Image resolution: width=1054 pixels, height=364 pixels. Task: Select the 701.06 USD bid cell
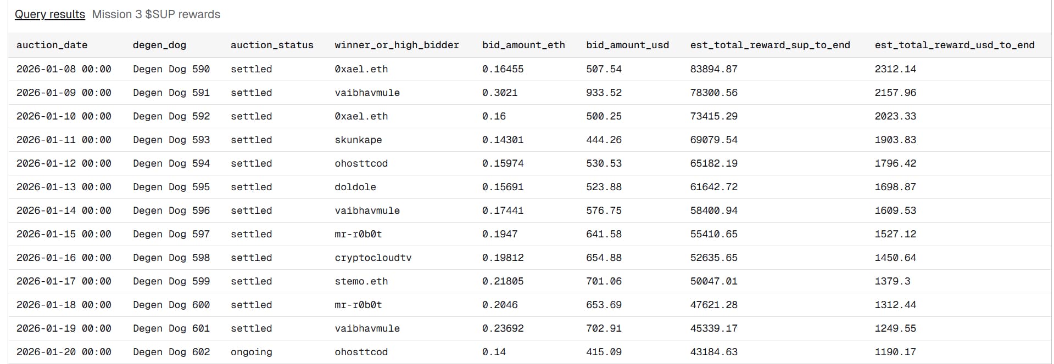[x=604, y=281]
